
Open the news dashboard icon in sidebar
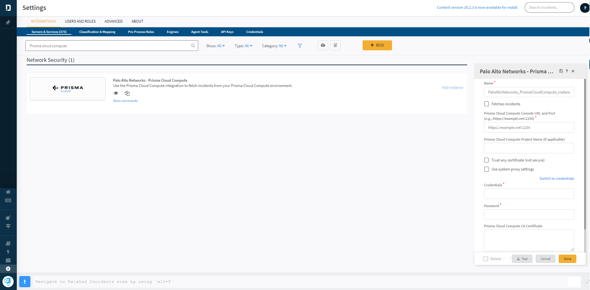click(x=8, y=200)
